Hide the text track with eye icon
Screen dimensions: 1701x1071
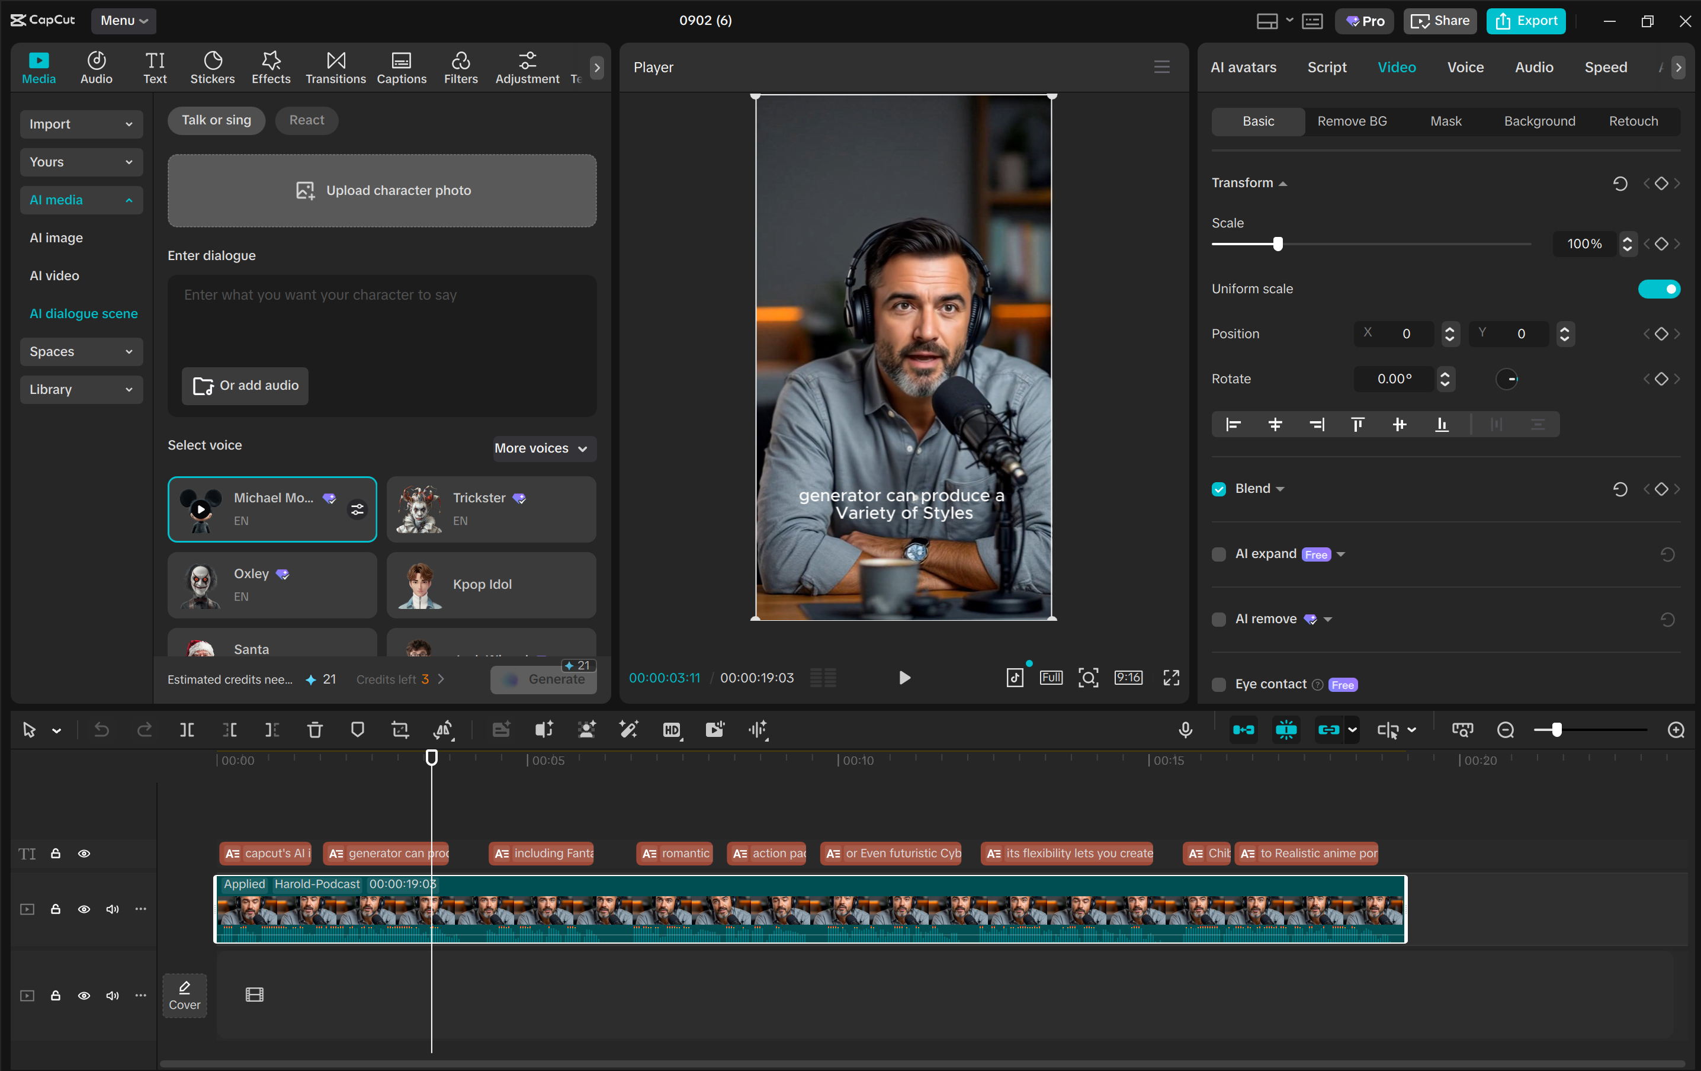click(84, 854)
